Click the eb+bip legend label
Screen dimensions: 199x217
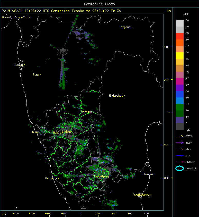[190, 162]
